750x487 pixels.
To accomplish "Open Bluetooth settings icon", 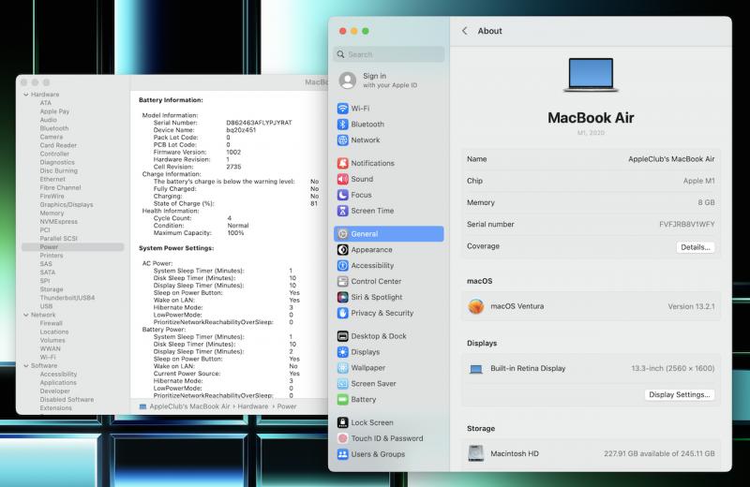I will click(x=342, y=125).
